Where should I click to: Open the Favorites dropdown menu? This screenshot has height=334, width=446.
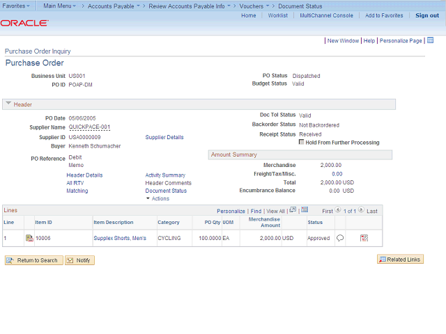(16, 6)
